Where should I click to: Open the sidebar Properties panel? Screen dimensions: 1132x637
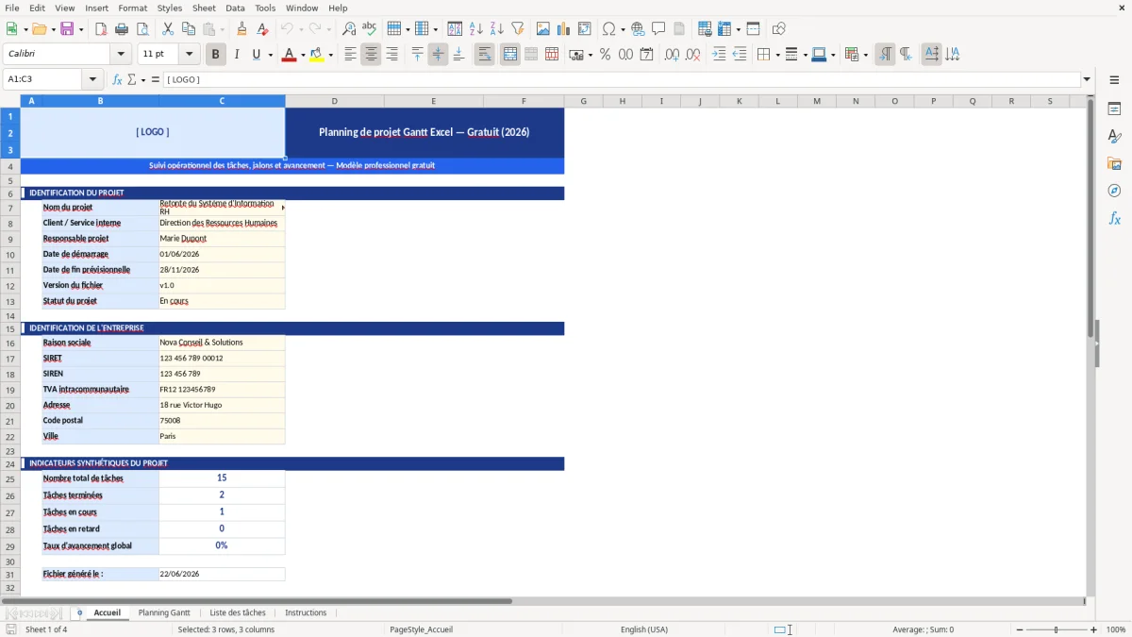tap(1114, 109)
